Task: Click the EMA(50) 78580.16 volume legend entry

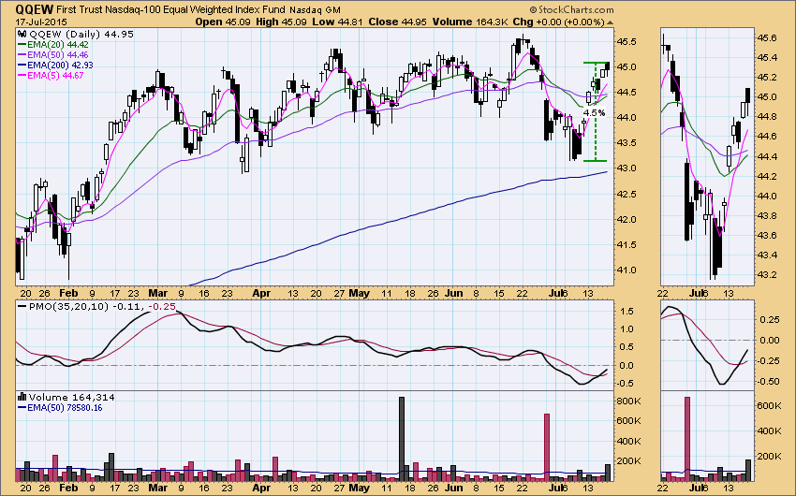Action: (65, 408)
